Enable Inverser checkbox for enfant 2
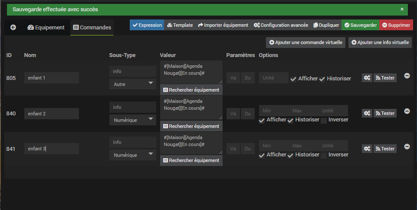417x210 pixels. click(324, 121)
